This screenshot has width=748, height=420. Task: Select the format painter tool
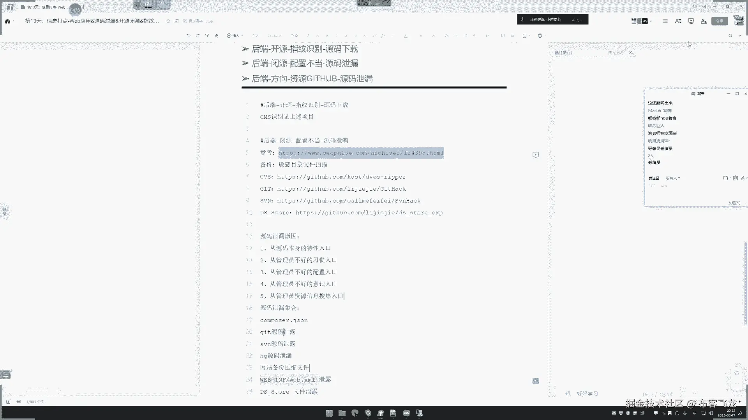(x=207, y=36)
